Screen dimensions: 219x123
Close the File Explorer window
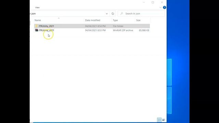[x=162, y=2]
